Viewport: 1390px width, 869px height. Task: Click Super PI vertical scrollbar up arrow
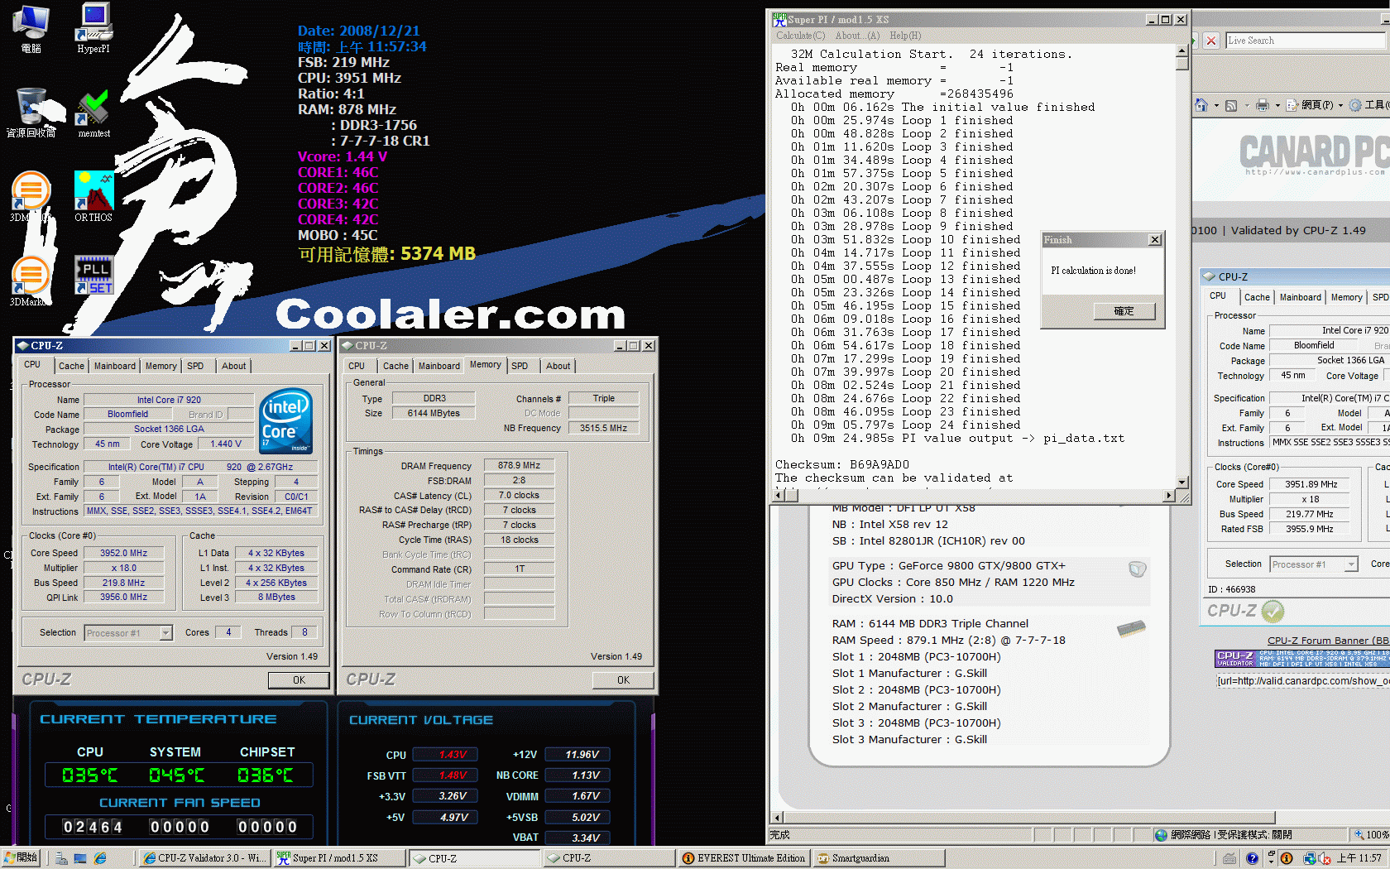click(x=1182, y=51)
